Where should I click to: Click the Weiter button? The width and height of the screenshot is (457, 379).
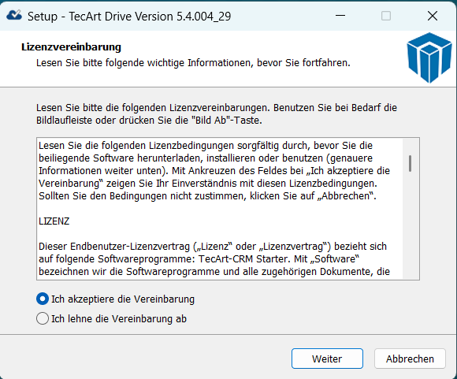(x=327, y=359)
